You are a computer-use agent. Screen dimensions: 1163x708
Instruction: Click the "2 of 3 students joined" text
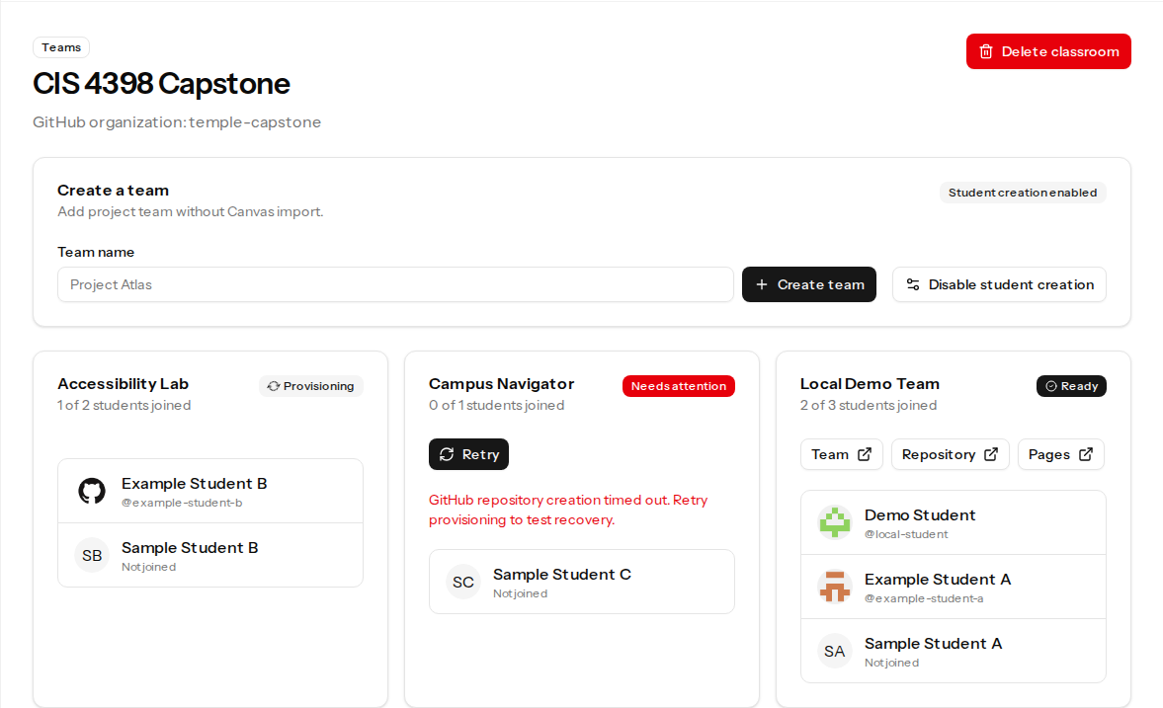(x=869, y=406)
